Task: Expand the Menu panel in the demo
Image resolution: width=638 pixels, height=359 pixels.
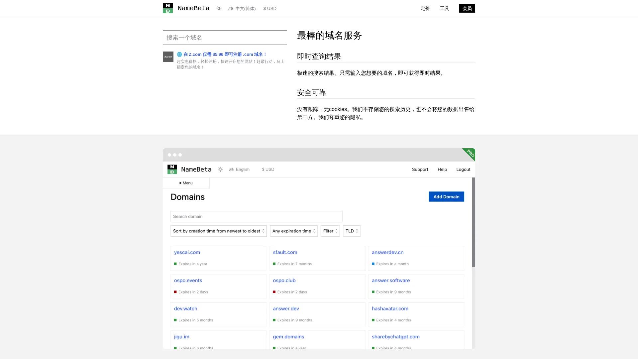Action: 186,183
